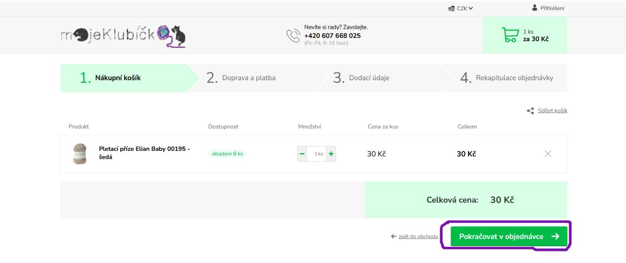
Task: Open Pletací příze Elian Baby product link
Action: [144, 153]
